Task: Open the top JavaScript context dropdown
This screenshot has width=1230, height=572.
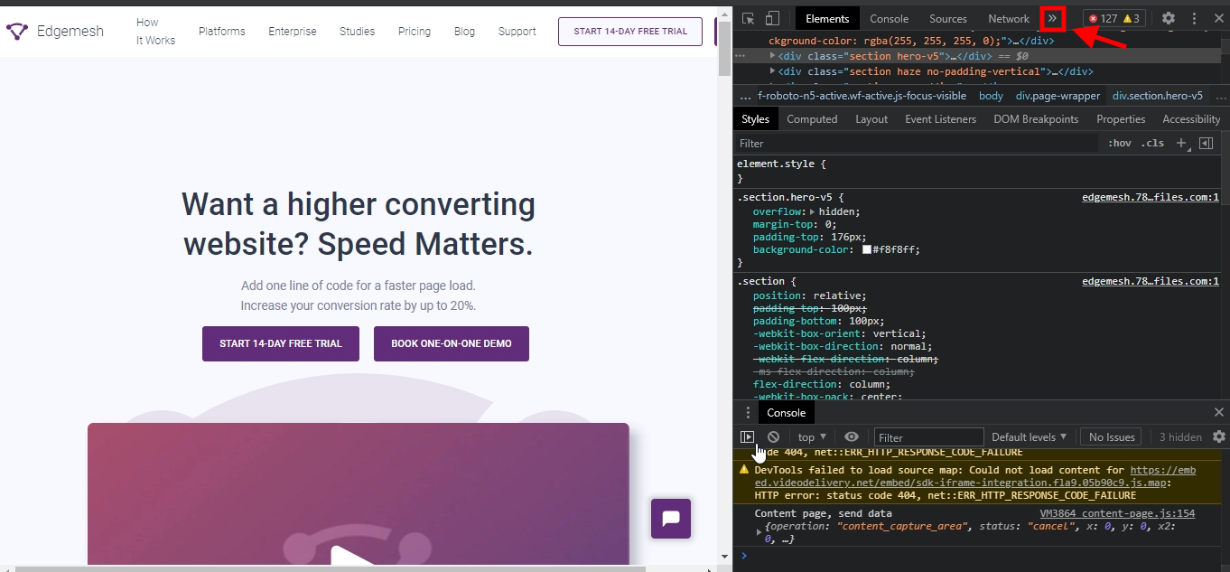Action: [812, 436]
